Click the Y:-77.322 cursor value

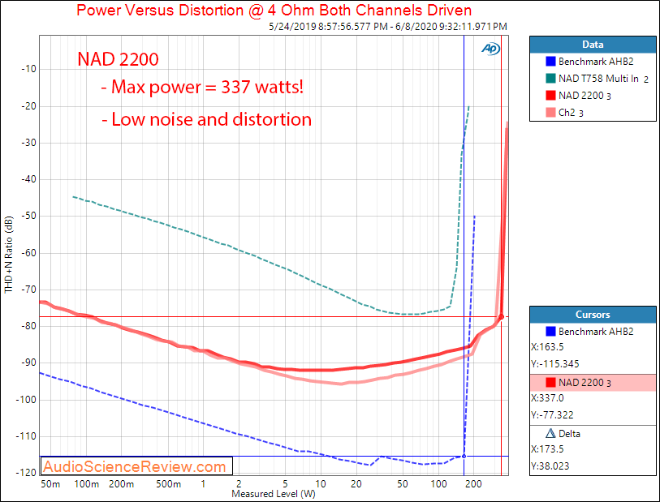(x=552, y=415)
